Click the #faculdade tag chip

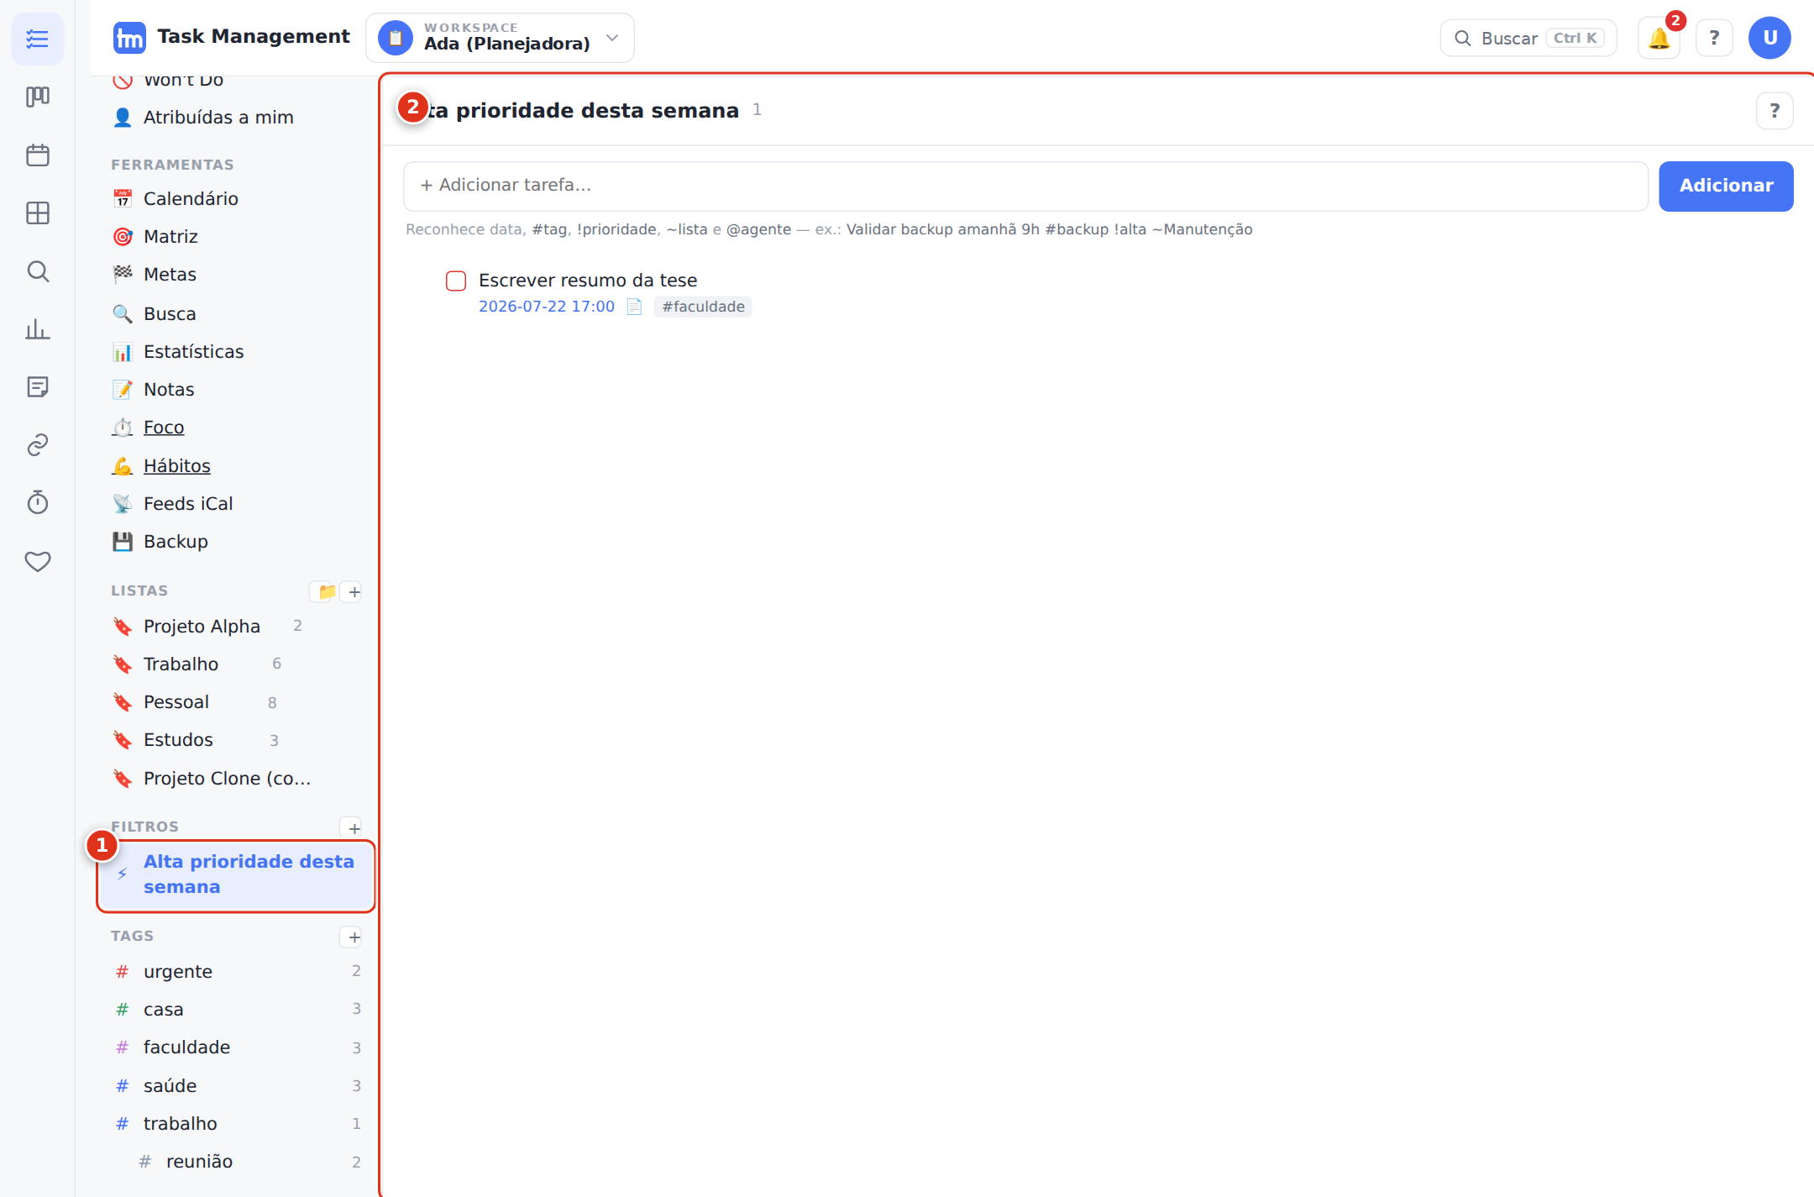coord(703,307)
